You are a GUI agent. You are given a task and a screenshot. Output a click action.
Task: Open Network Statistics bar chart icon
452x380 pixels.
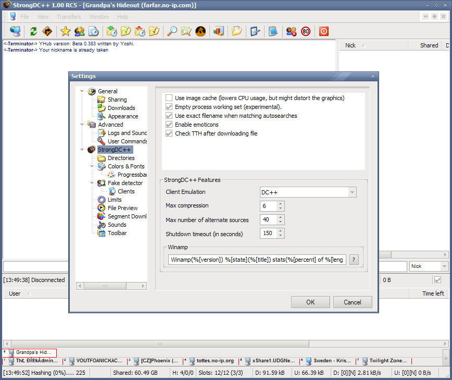tap(219, 31)
